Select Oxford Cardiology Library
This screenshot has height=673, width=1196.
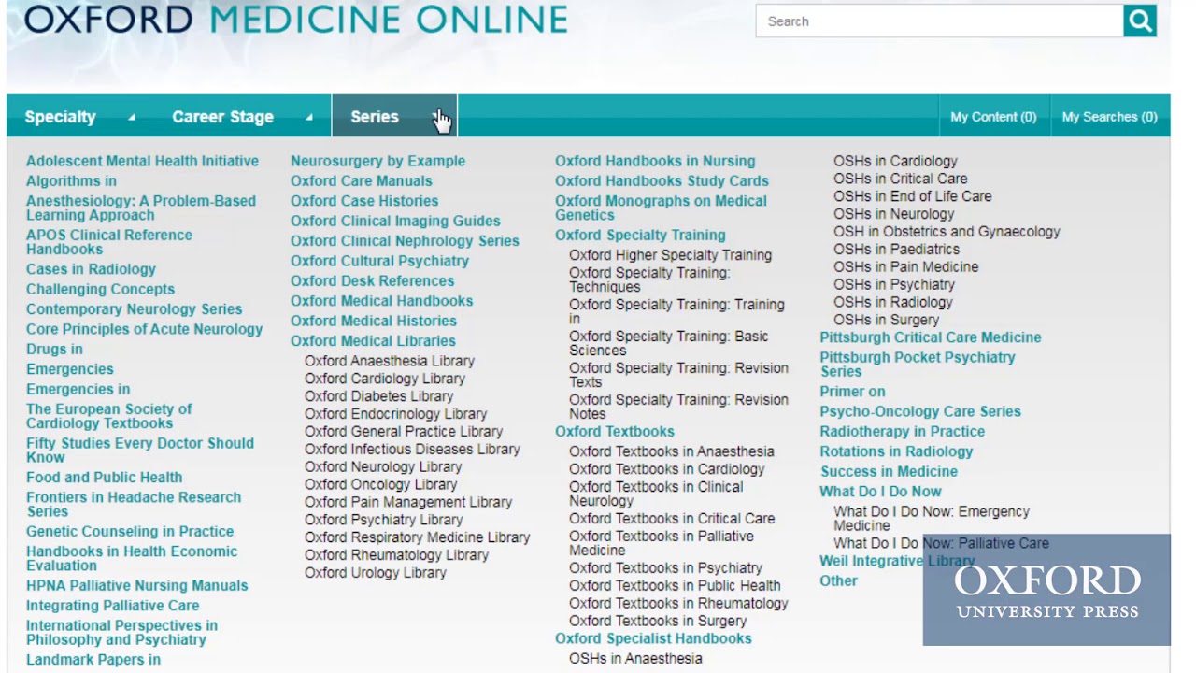(385, 379)
